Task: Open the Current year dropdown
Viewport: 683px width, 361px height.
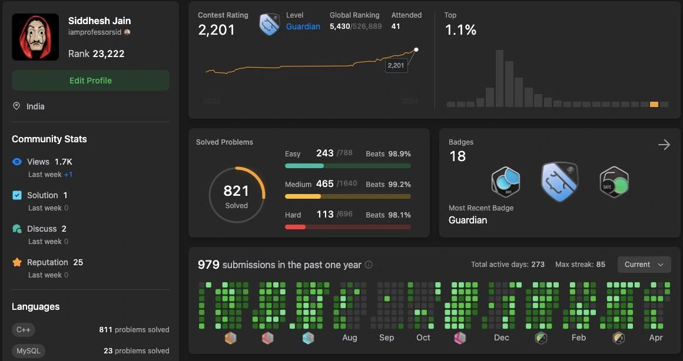Action: pos(644,265)
